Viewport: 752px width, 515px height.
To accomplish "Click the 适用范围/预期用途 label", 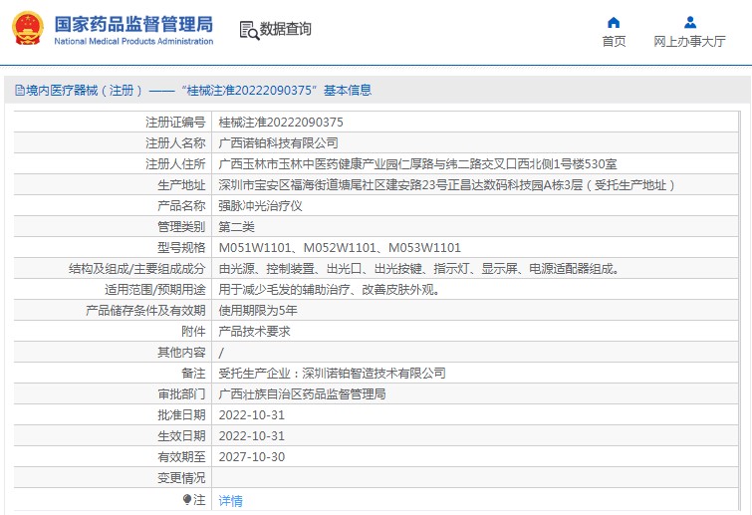I will coord(155,290).
